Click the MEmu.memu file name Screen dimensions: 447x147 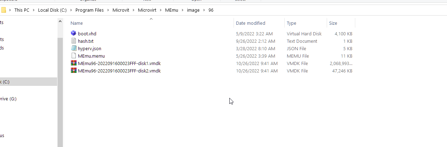91,56
